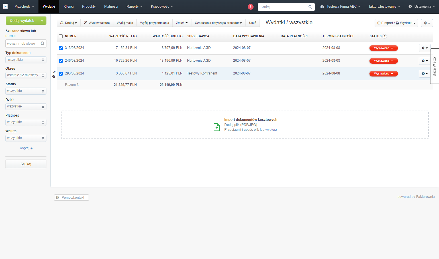Click the pencil edit icon for row 293/08/2024
The image size is (439, 259).
54,72
